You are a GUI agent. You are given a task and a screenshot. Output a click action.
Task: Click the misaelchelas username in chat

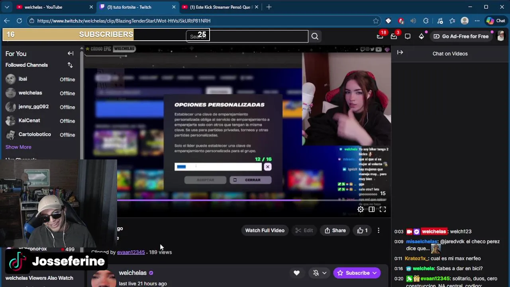(x=422, y=242)
